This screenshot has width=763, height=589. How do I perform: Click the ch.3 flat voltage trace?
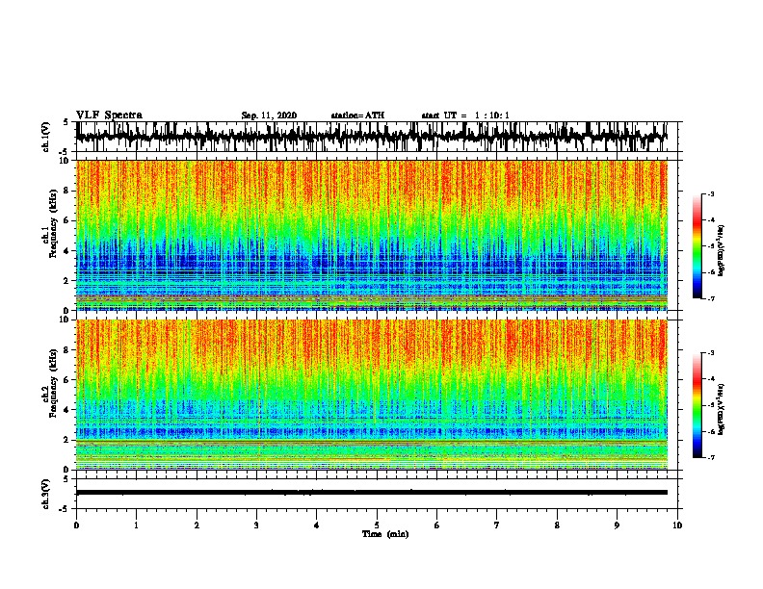tap(371, 493)
